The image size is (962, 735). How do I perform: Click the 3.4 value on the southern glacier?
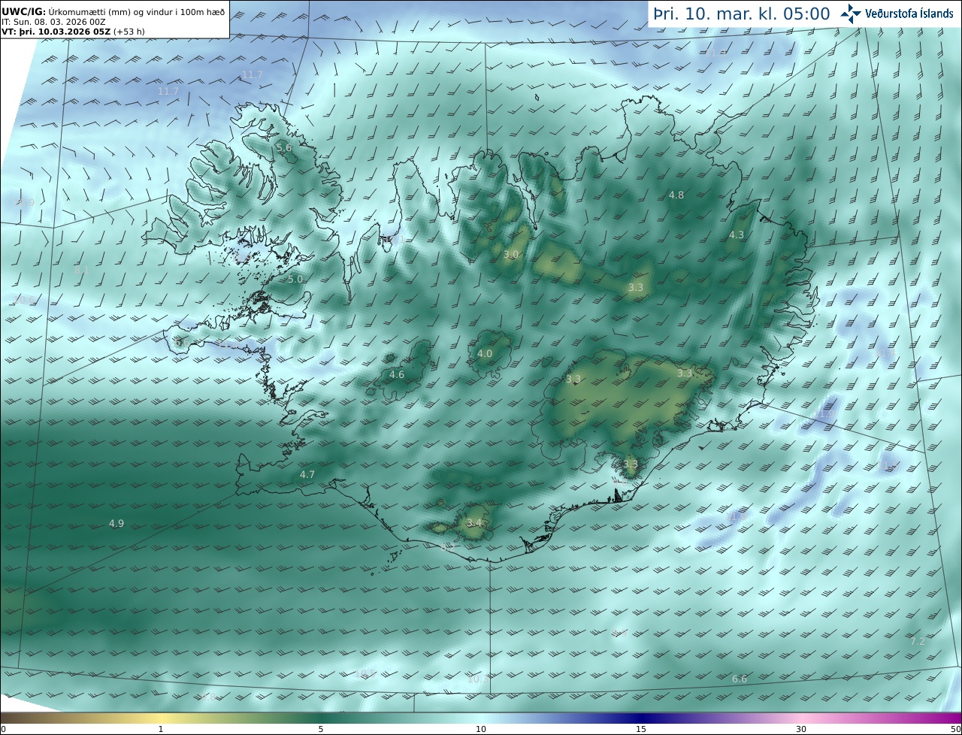point(473,523)
